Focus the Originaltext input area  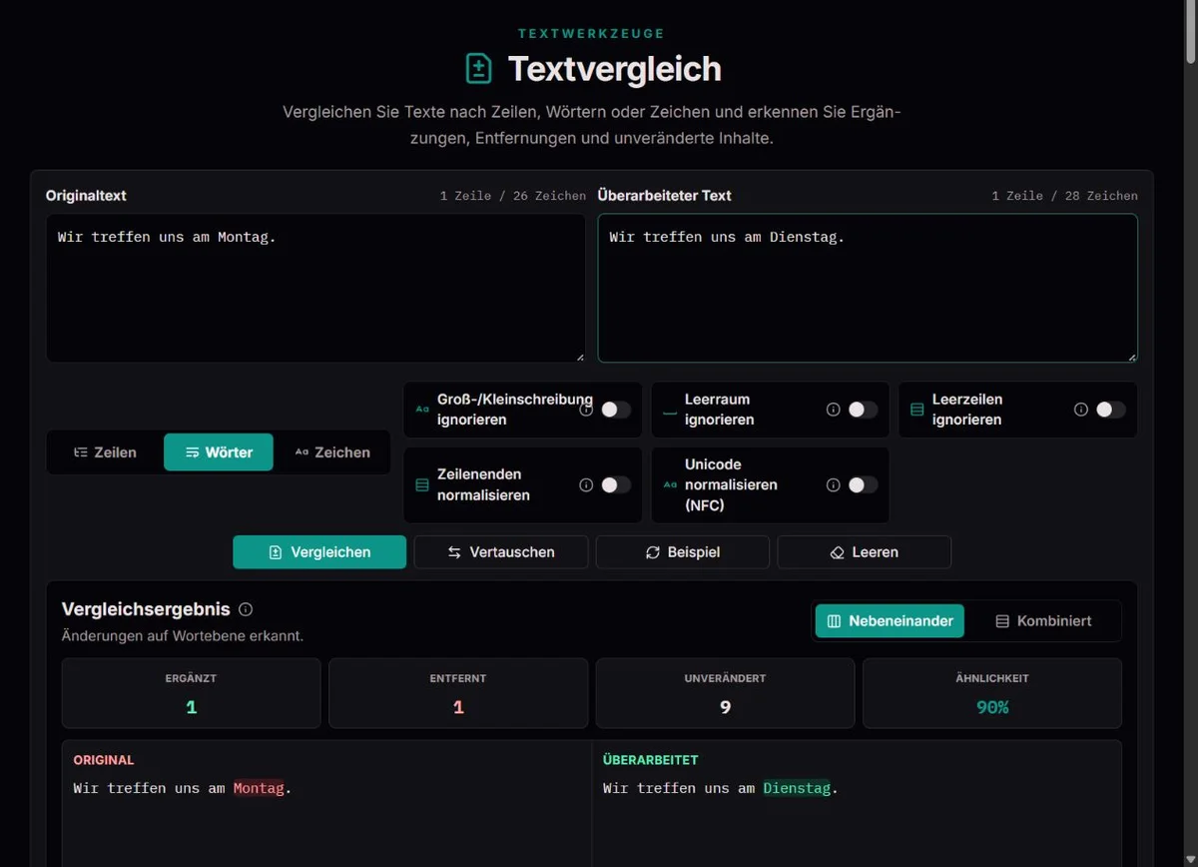coord(315,288)
